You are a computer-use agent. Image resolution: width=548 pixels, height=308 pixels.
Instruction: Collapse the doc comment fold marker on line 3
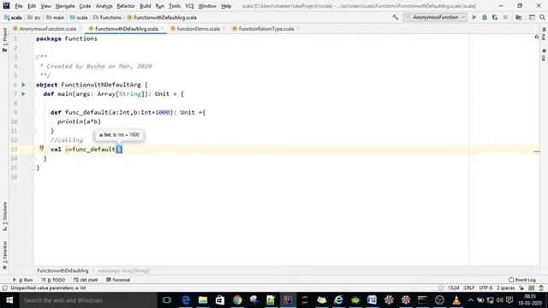(x=34, y=57)
